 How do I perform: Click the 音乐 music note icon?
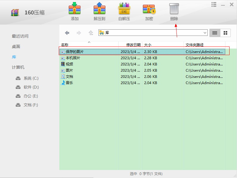pos(63,83)
